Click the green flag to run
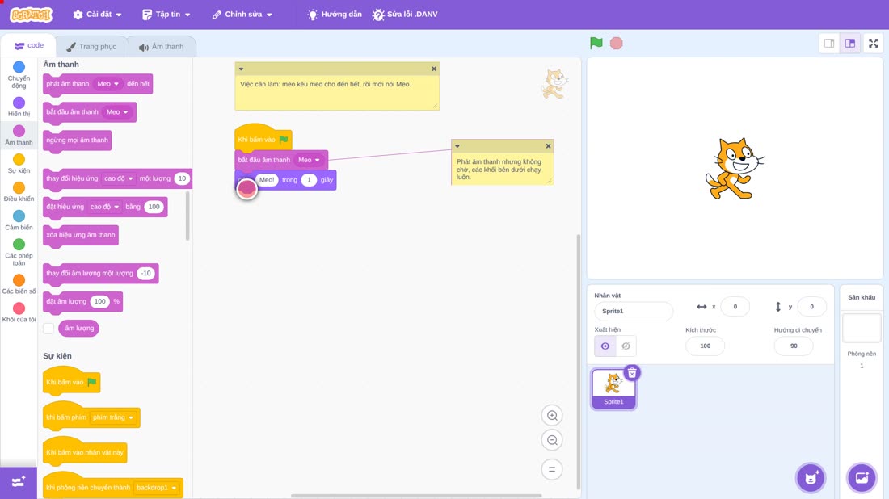889x499 pixels. [596, 43]
